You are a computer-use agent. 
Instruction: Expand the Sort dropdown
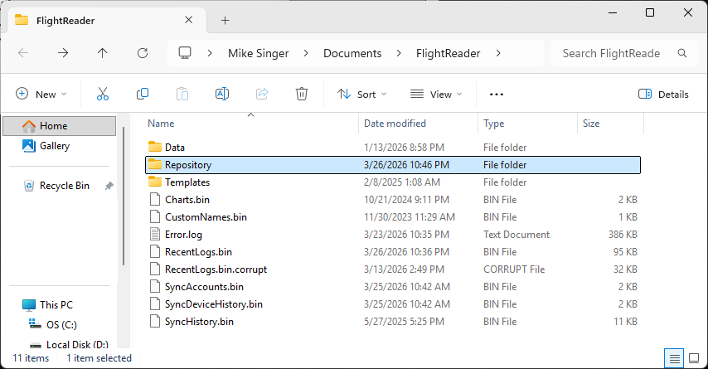click(x=363, y=95)
